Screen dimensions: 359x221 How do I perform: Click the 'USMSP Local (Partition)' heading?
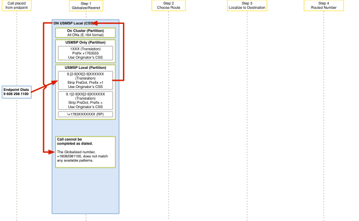point(86,68)
